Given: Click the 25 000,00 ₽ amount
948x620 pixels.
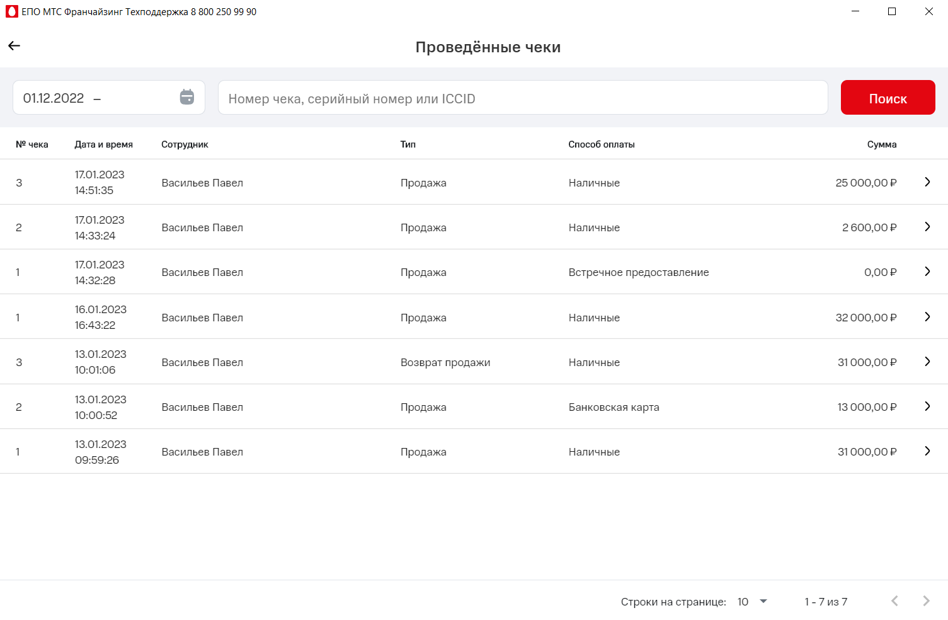Looking at the screenshot, I should point(866,183).
